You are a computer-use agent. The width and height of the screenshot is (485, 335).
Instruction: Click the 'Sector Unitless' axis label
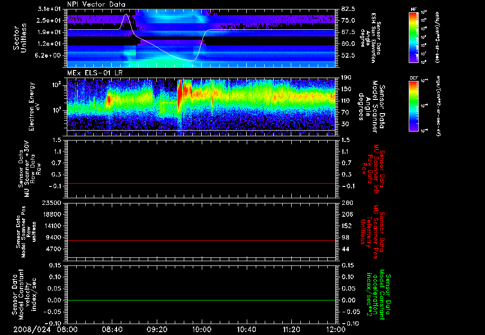point(20,38)
